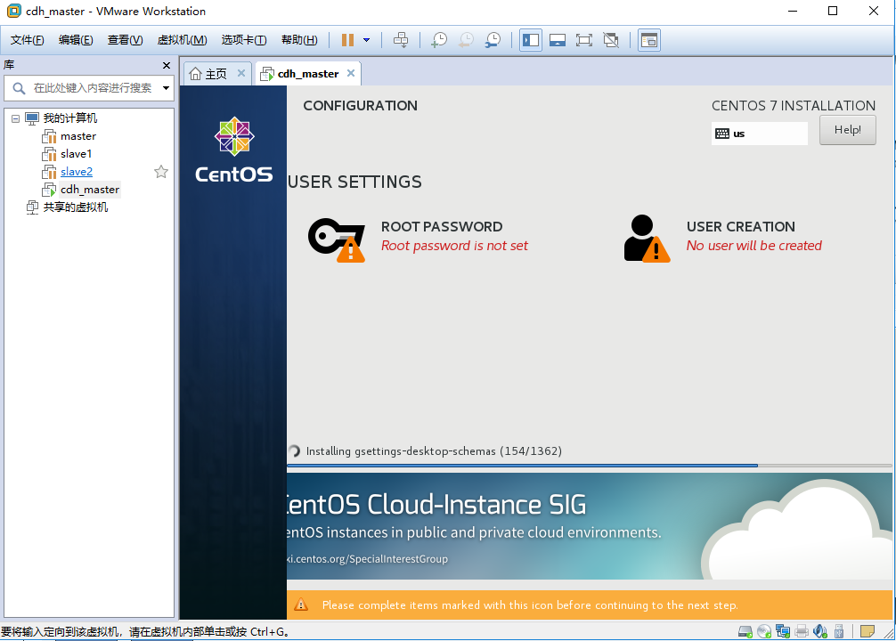This screenshot has width=896, height=641.
Task: Select 我的计算机 in the library tree
Action: click(x=70, y=118)
